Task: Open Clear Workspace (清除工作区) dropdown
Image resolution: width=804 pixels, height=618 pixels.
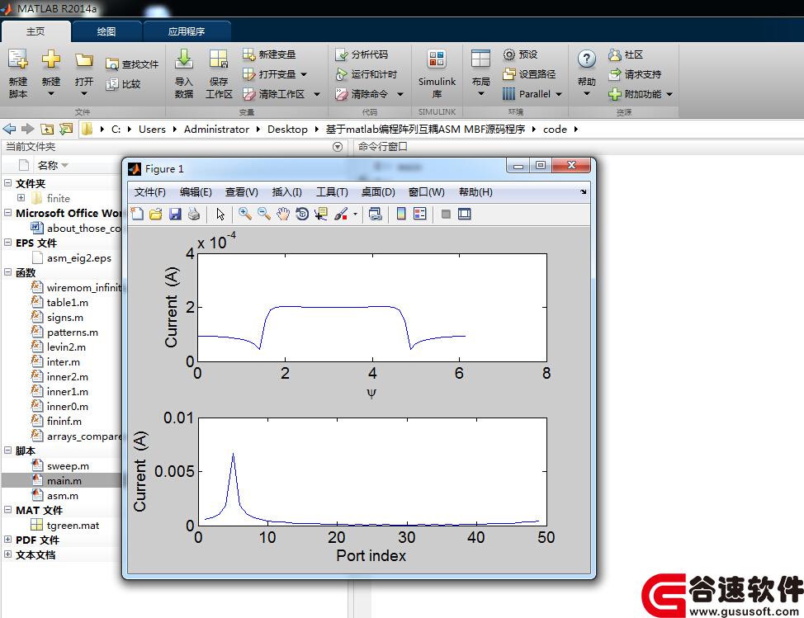Action: click(x=317, y=94)
